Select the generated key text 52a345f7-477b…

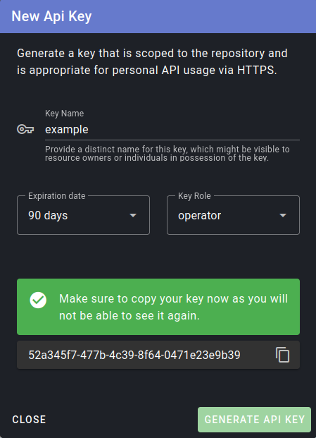click(134, 355)
